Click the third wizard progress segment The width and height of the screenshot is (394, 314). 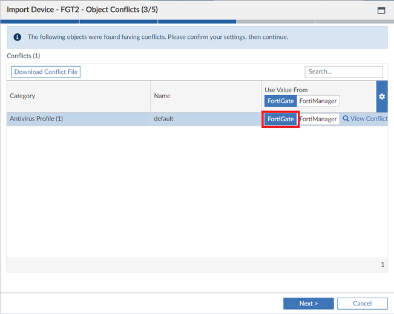197,22
